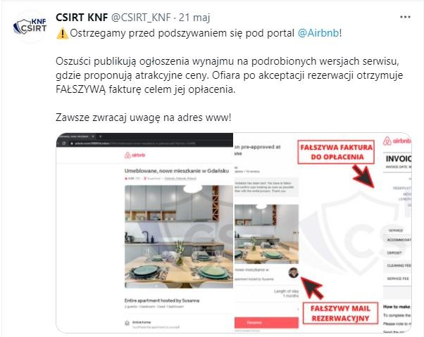Click the large kitchen photo in the listing
Image resolution: width=424 pixels, height=337 pixels.
click(x=178, y=236)
